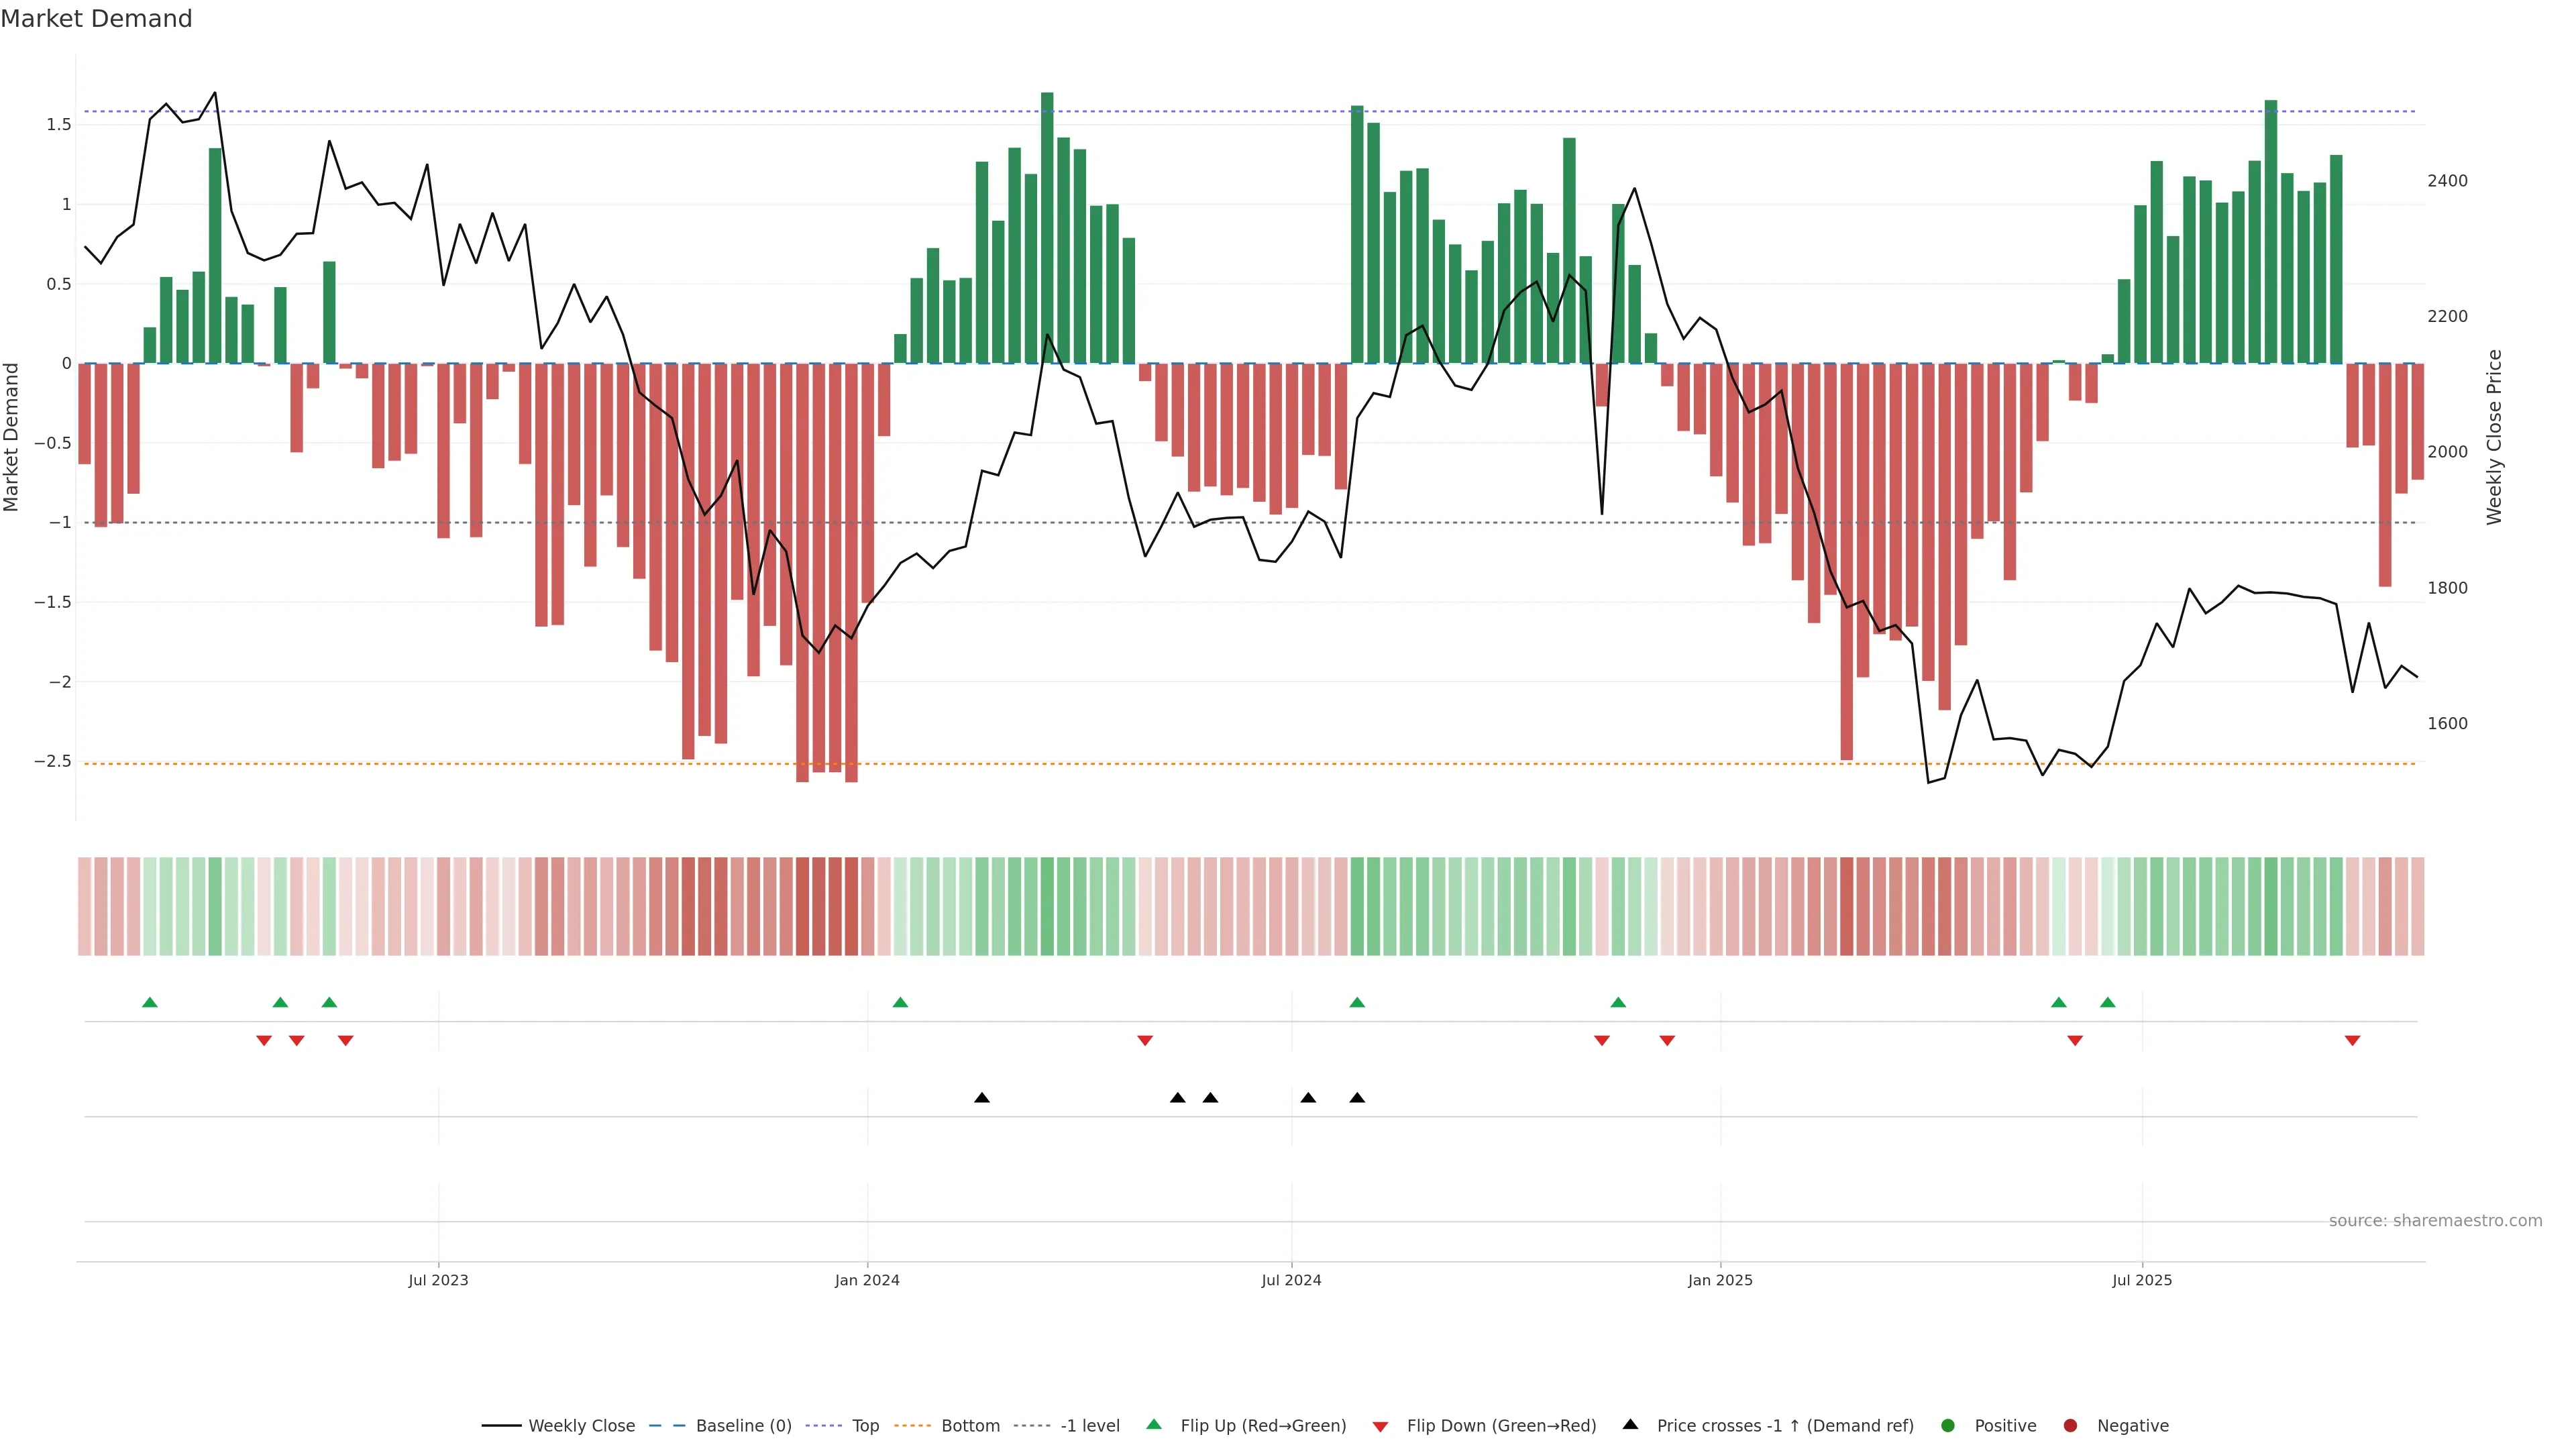The width and height of the screenshot is (2576, 1449).
Task: Click the leftmost green Flip Up triangle marker
Action: pyautogui.click(x=150, y=1002)
